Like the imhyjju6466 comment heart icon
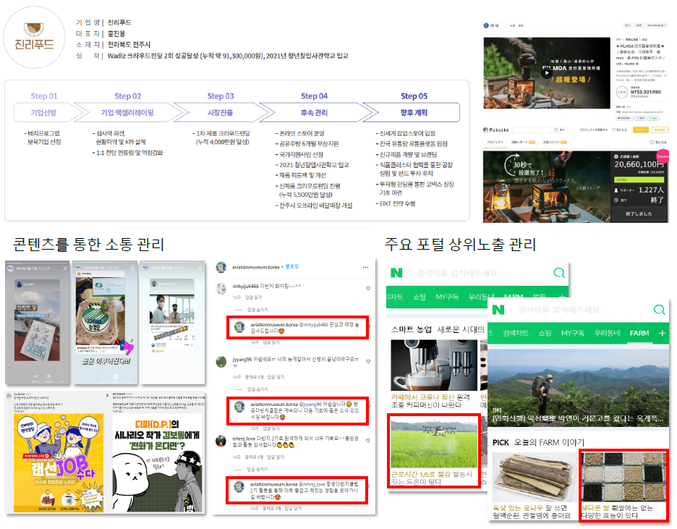 (368, 288)
